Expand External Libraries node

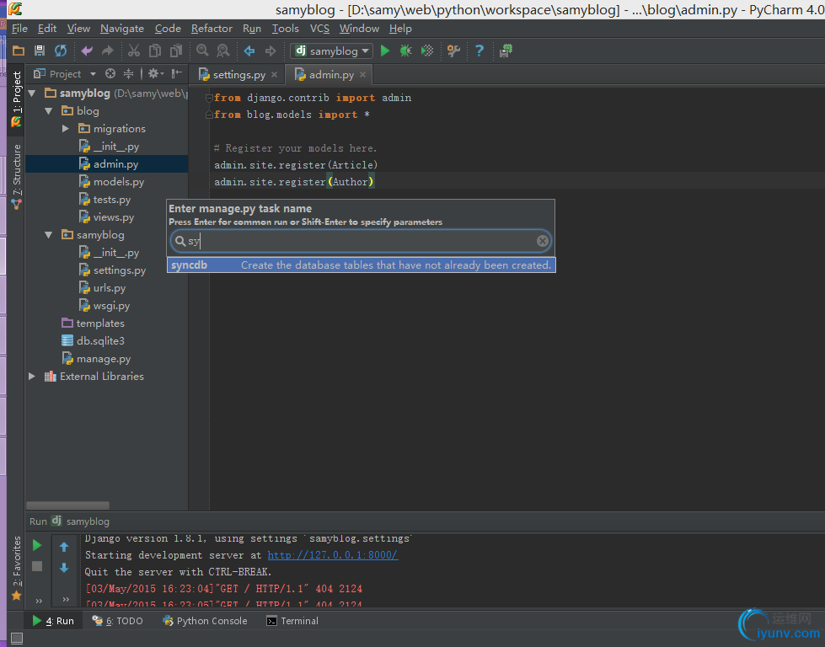point(32,377)
